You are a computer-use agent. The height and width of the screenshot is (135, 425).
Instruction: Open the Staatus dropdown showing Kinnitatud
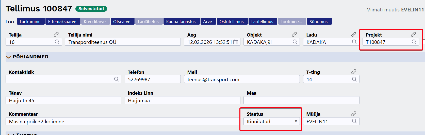pos(271,121)
